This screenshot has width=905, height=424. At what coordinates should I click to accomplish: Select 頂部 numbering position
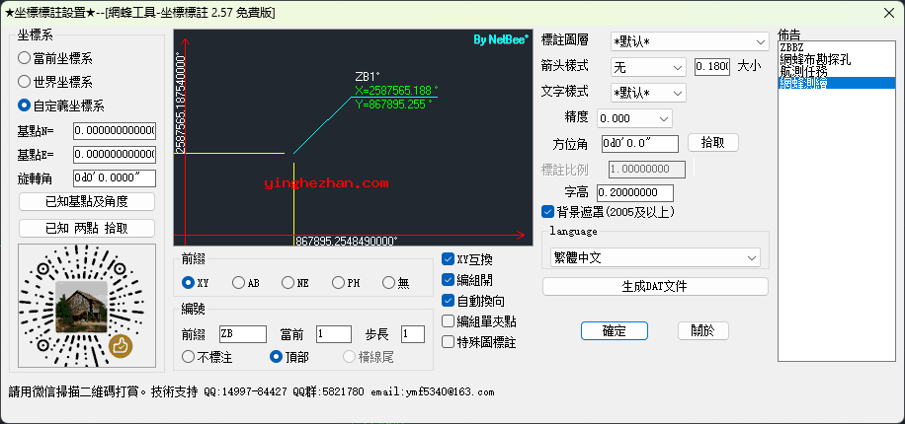289,357
